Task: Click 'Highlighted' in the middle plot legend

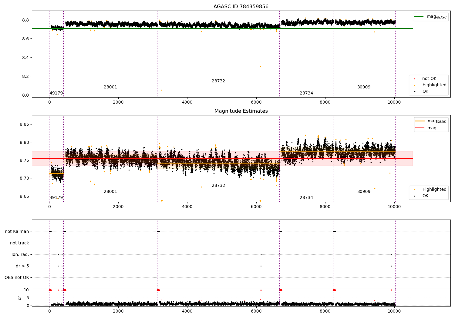Action: (431, 190)
